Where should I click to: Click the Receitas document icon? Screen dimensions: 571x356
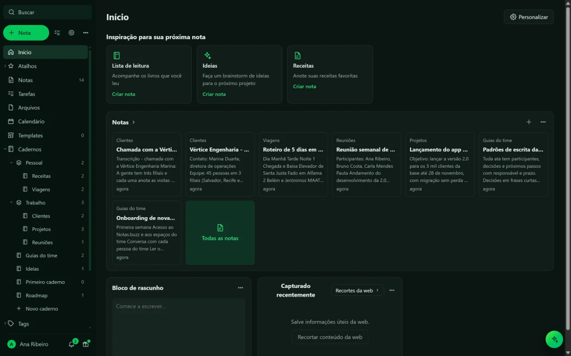(298, 56)
